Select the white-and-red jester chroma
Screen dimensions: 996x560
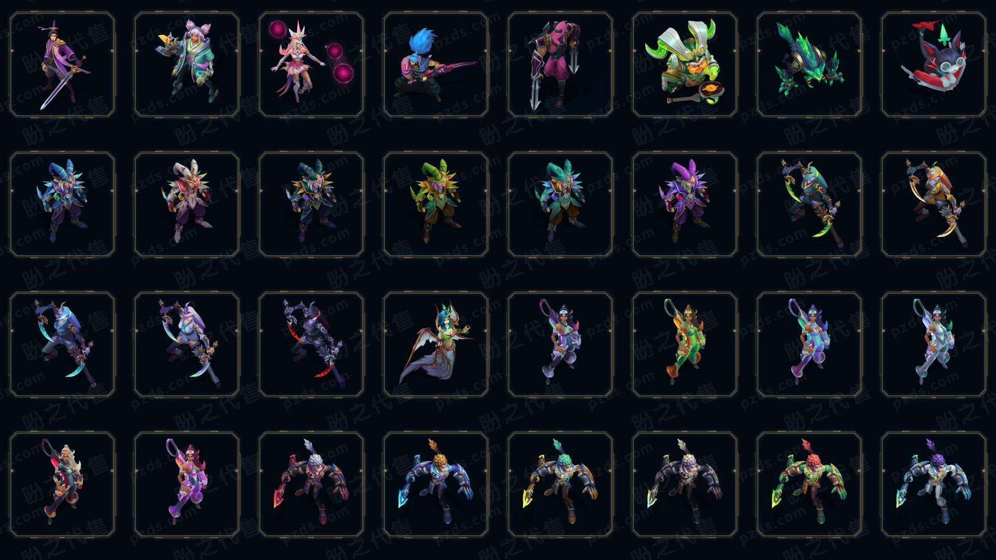(x=187, y=204)
